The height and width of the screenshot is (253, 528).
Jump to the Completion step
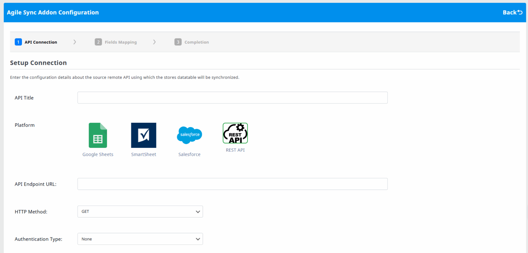pyautogui.click(x=197, y=42)
